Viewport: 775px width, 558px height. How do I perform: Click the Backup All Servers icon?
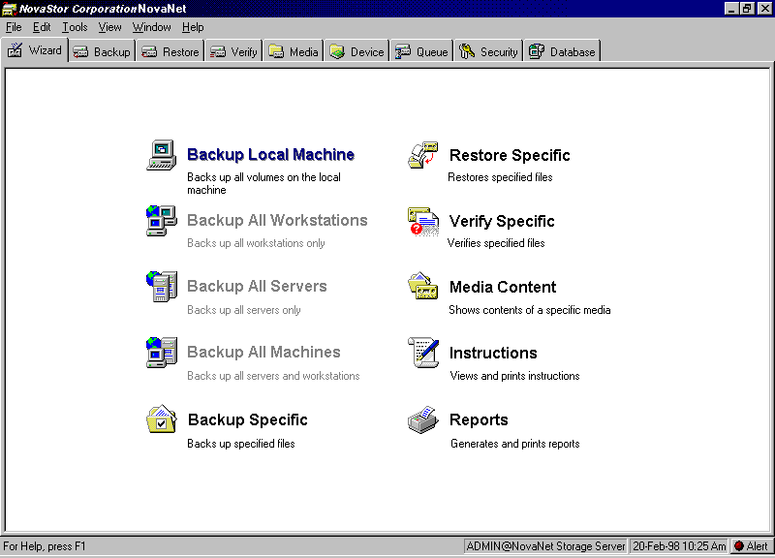coord(161,287)
